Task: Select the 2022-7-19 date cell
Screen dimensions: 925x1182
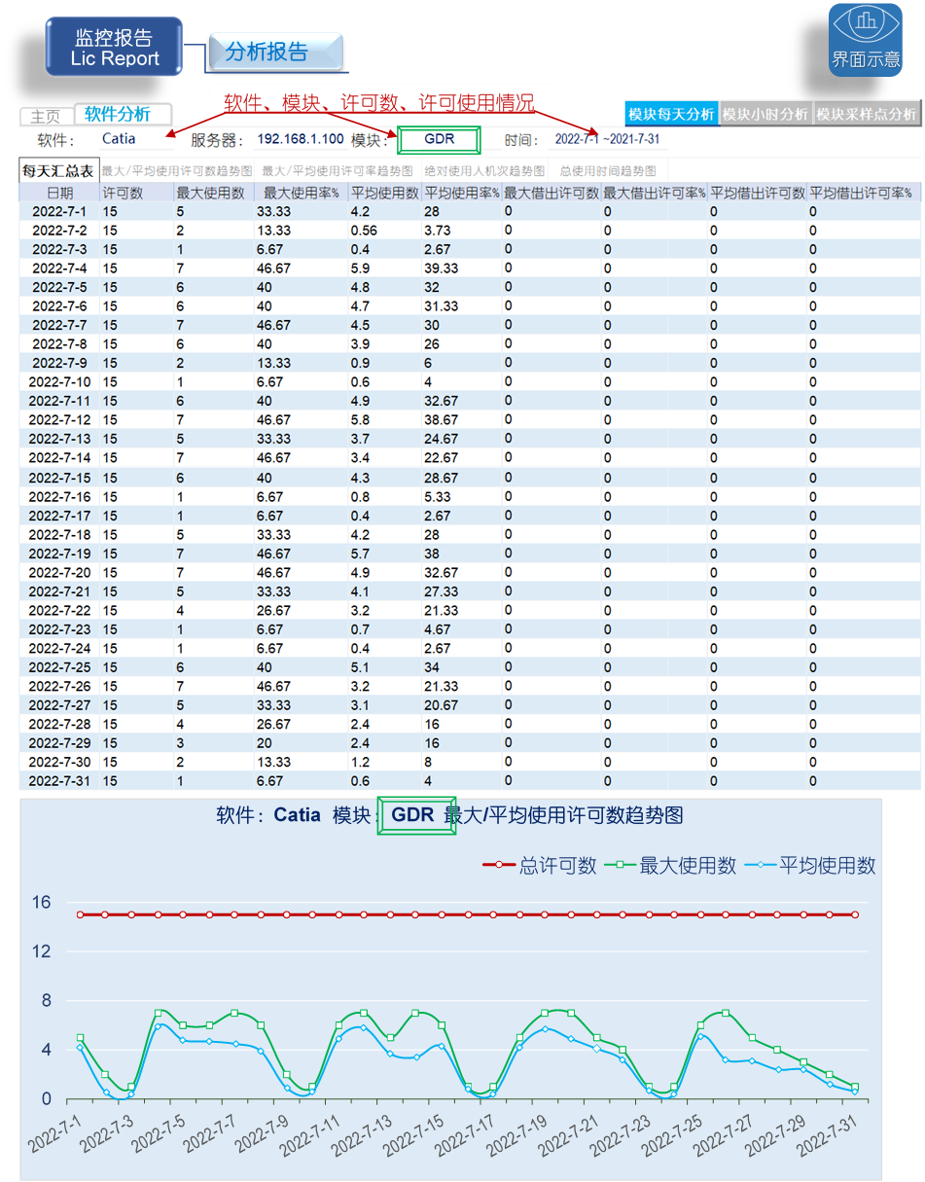Action: tap(59, 554)
